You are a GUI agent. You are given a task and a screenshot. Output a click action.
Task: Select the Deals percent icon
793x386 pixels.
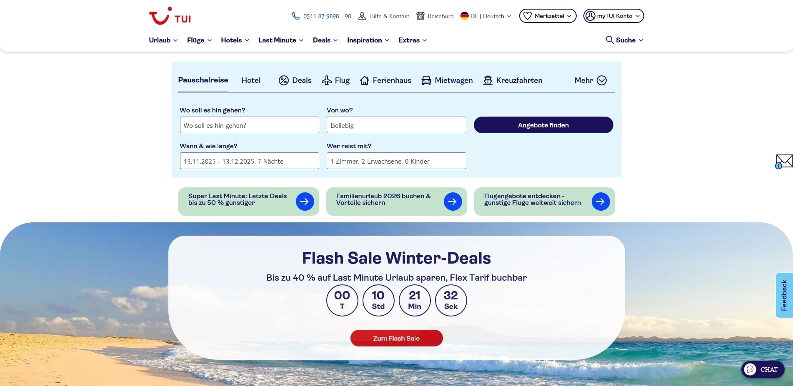[284, 80]
